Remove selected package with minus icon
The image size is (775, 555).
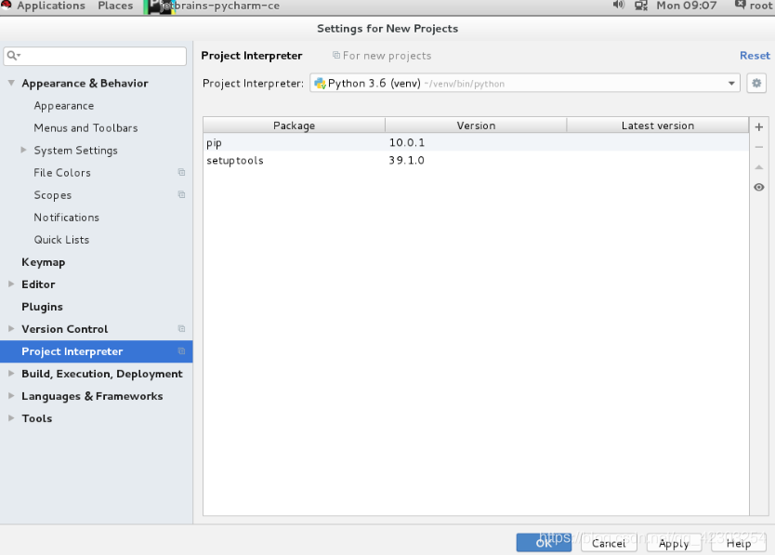[758, 147]
